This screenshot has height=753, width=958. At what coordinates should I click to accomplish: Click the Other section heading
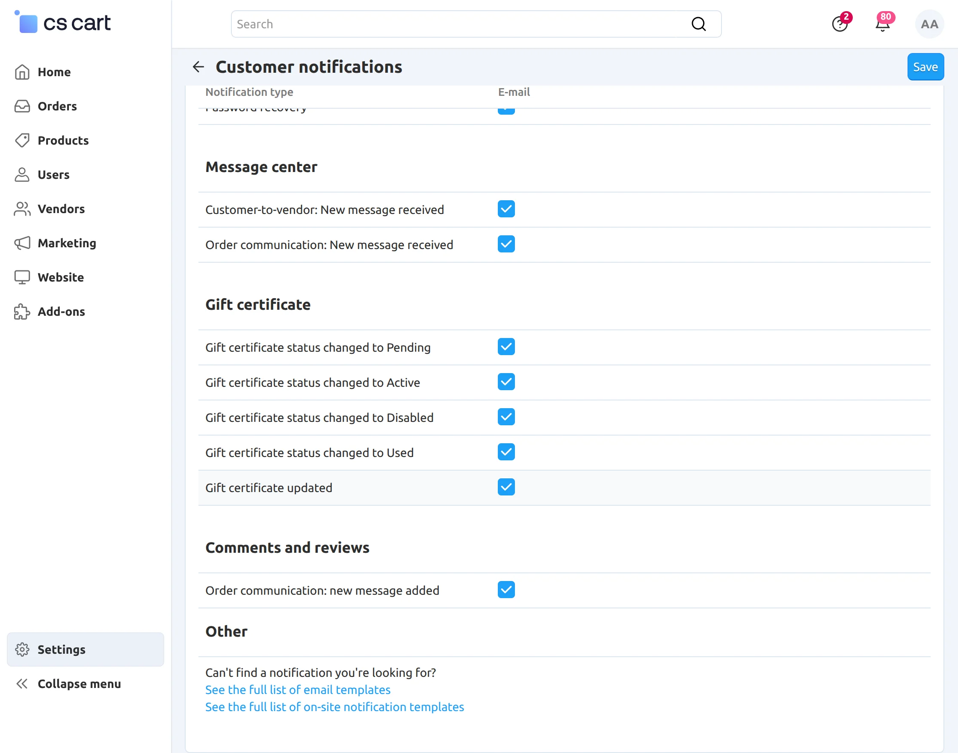click(x=227, y=631)
